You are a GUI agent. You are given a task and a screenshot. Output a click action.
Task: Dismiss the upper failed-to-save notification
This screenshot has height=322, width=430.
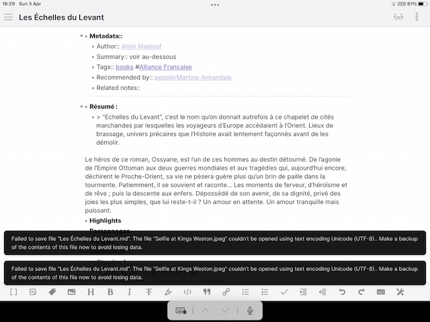[x=215, y=243]
